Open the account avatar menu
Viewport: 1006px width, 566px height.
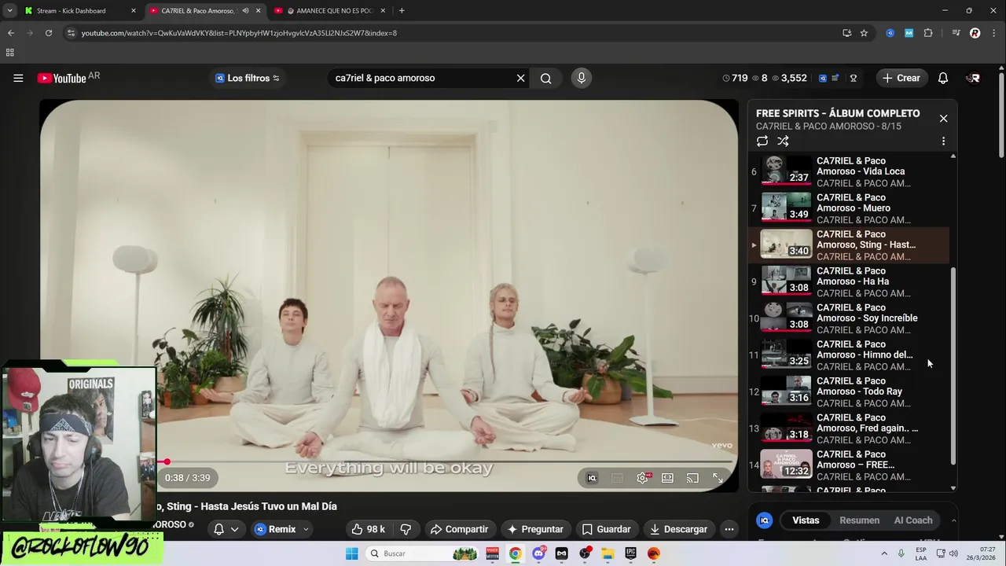pyautogui.click(x=973, y=78)
